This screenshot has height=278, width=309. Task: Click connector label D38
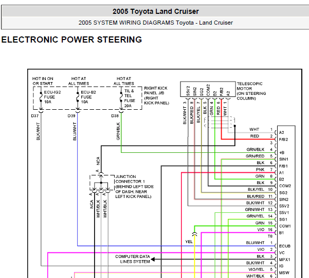(115, 116)
